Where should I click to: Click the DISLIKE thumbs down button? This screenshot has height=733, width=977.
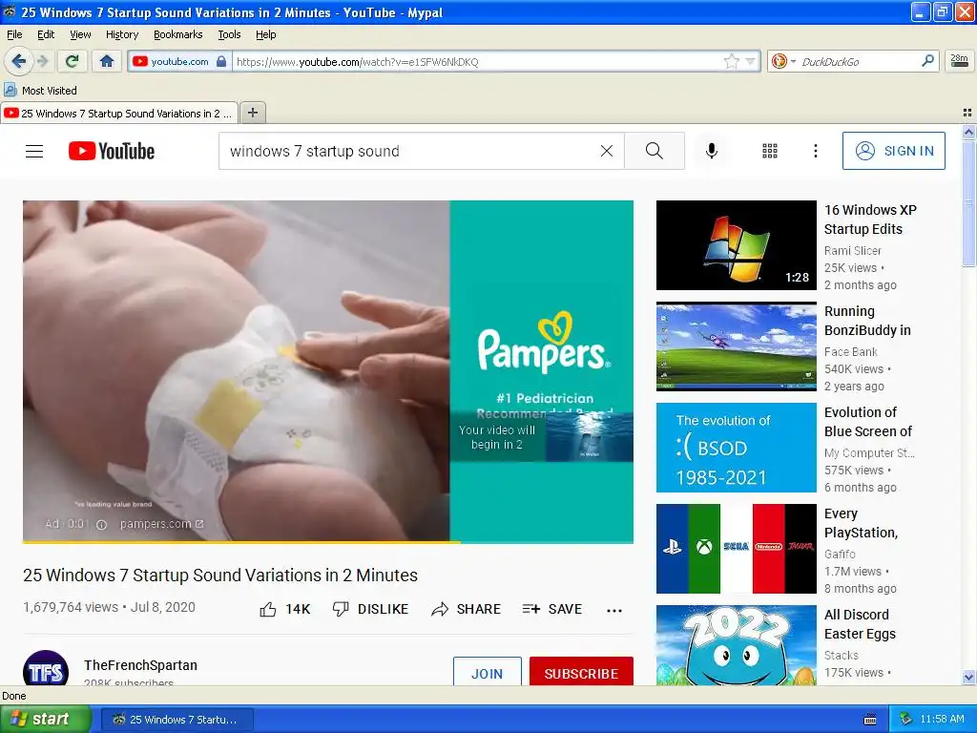click(370, 609)
